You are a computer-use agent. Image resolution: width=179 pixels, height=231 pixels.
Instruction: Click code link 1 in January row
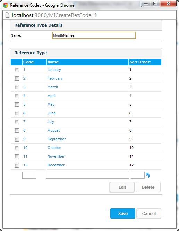[x=24, y=70]
